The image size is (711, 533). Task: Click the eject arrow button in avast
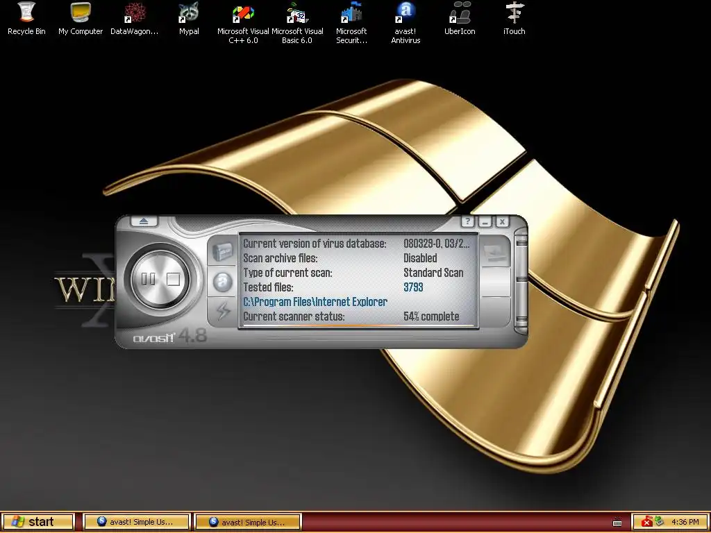coord(144,221)
